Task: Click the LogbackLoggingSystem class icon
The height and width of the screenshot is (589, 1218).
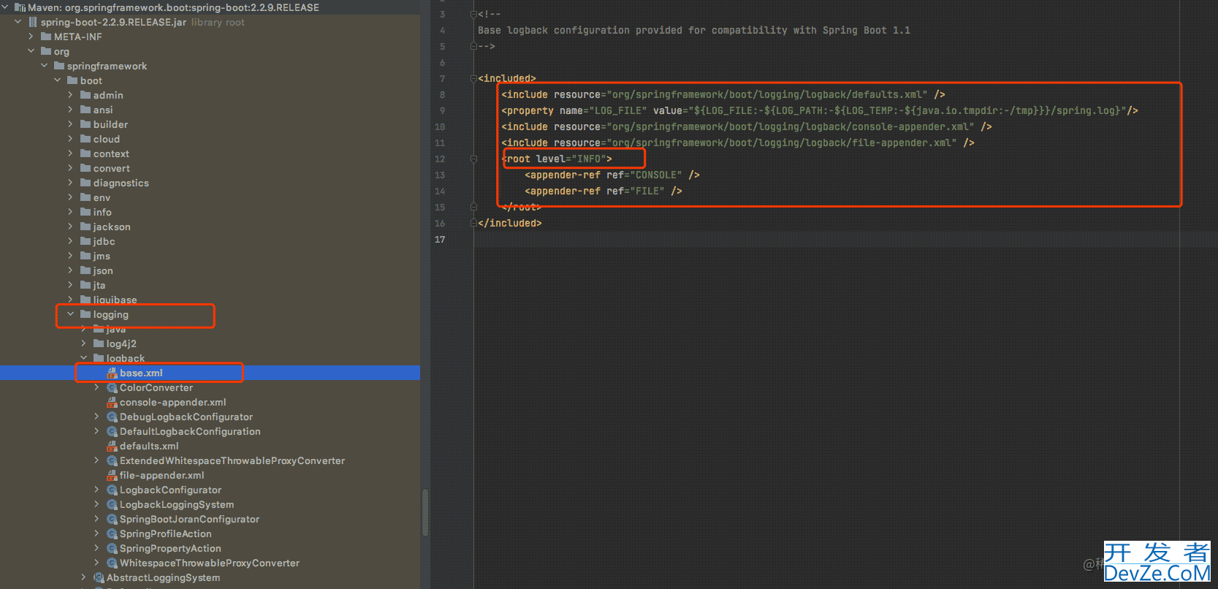Action: pos(112,504)
